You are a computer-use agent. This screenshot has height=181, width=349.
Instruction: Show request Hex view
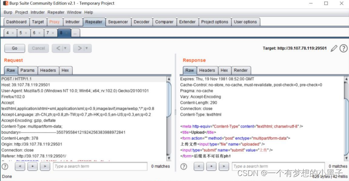(x=65, y=71)
